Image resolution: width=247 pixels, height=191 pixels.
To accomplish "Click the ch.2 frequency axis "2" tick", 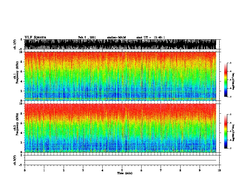I will pyautogui.click(x=22, y=143).
